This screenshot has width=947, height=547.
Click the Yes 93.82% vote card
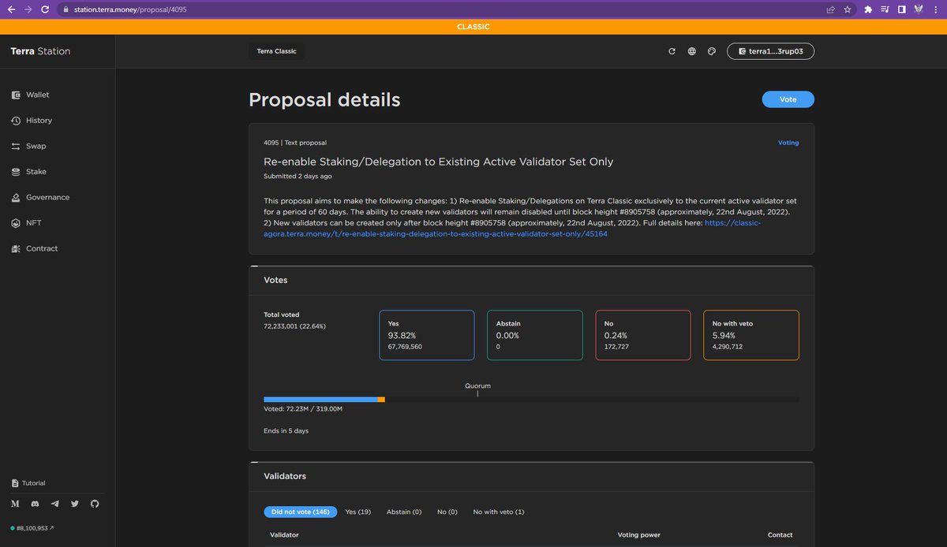(x=427, y=335)
